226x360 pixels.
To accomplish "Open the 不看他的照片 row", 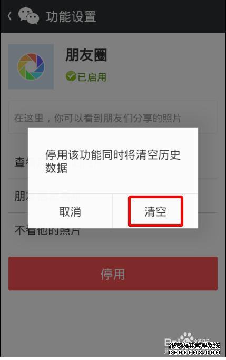I will 113,231.
